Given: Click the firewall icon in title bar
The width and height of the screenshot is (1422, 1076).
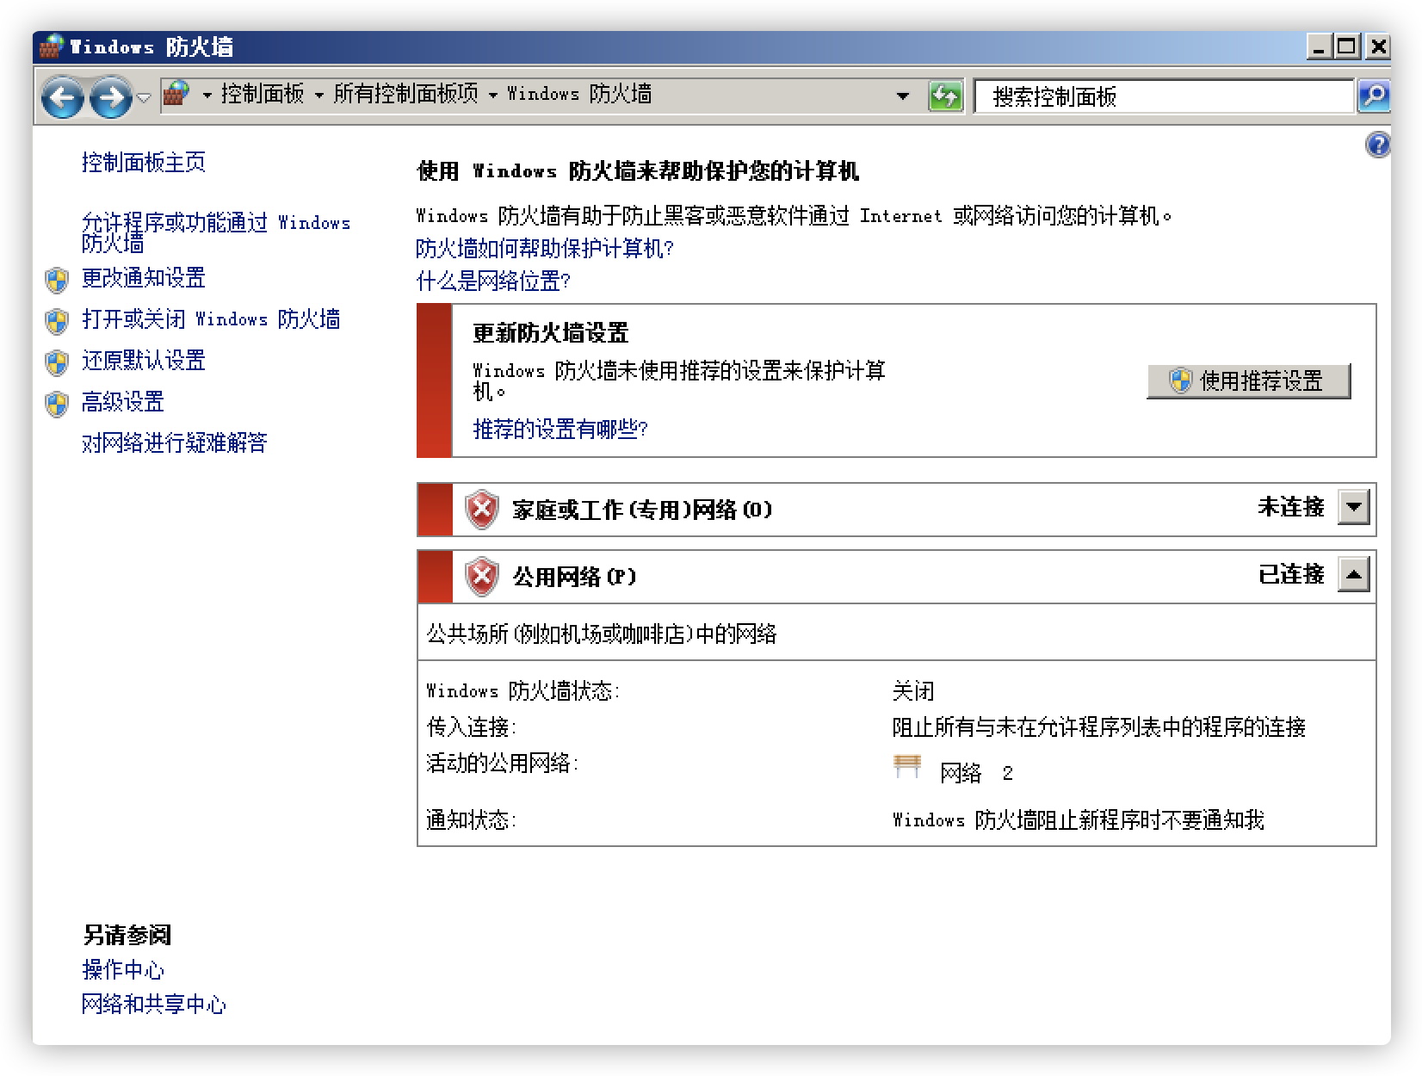Looking at the screenshot, I should (51, 46).
